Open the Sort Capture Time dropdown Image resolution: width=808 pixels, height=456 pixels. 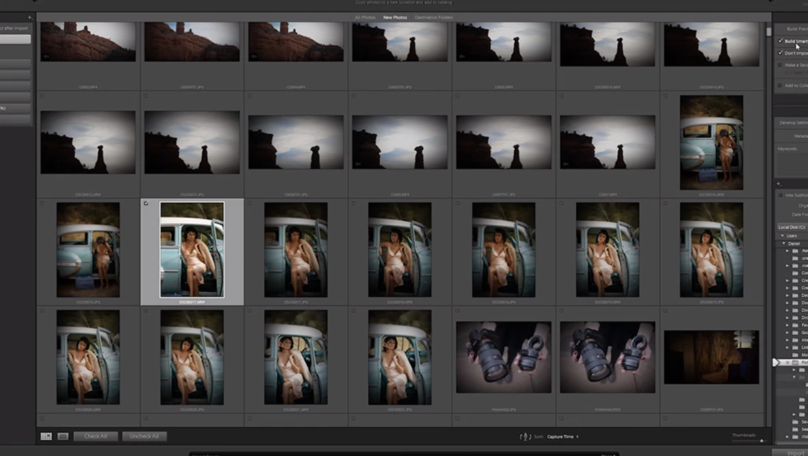[x=563, y=436]
